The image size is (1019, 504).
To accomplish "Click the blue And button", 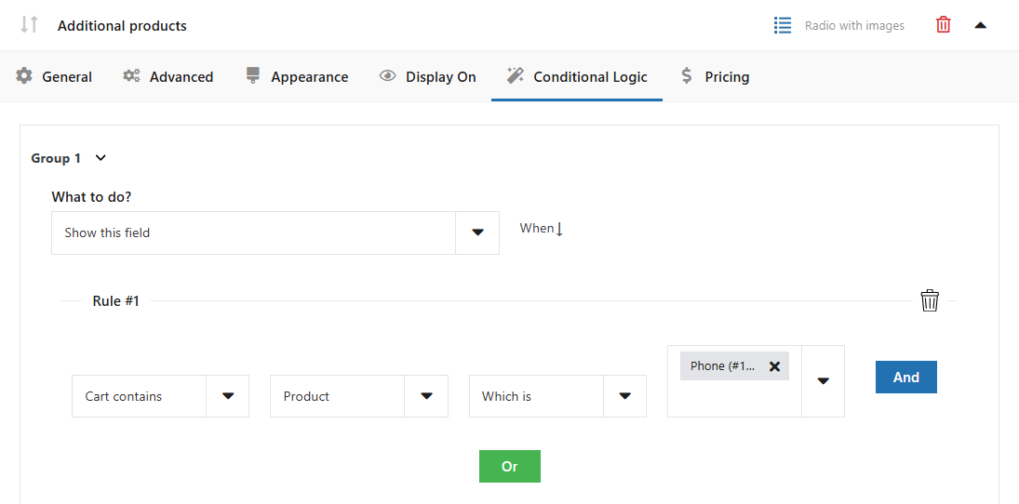I will click(905, 378).
